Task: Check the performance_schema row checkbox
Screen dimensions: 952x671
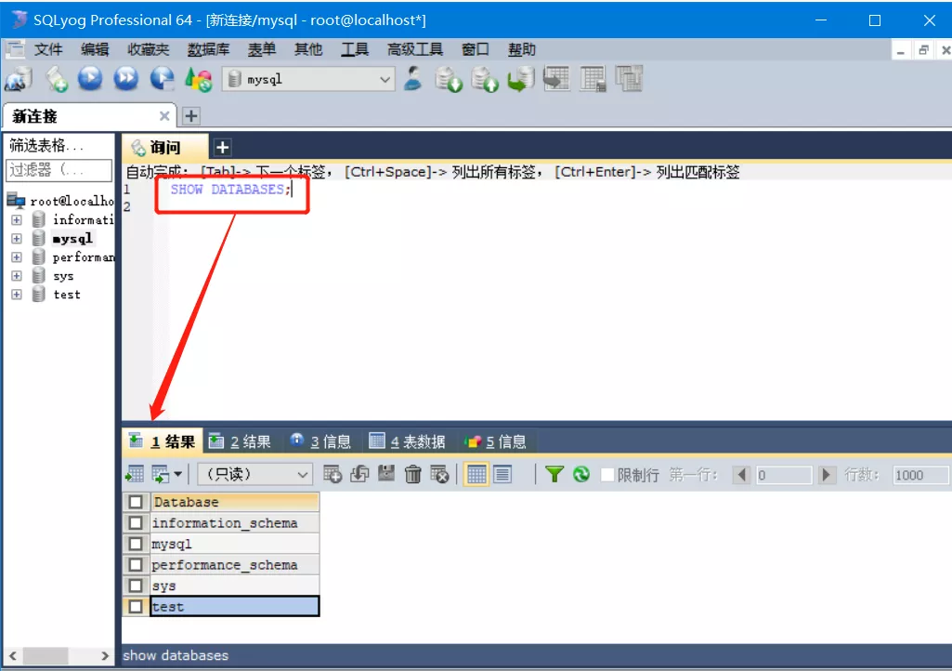Action: (136, 565)
